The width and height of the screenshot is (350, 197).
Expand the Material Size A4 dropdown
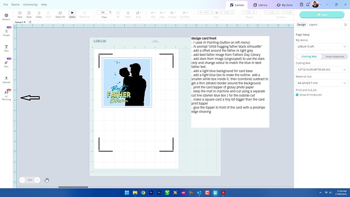[322, 83]
